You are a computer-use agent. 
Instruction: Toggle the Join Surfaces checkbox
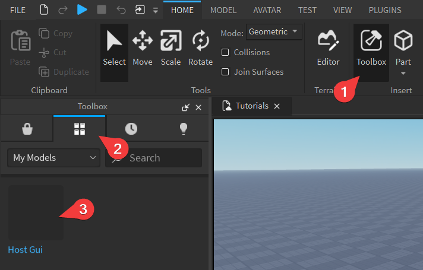tap(225, 72)
